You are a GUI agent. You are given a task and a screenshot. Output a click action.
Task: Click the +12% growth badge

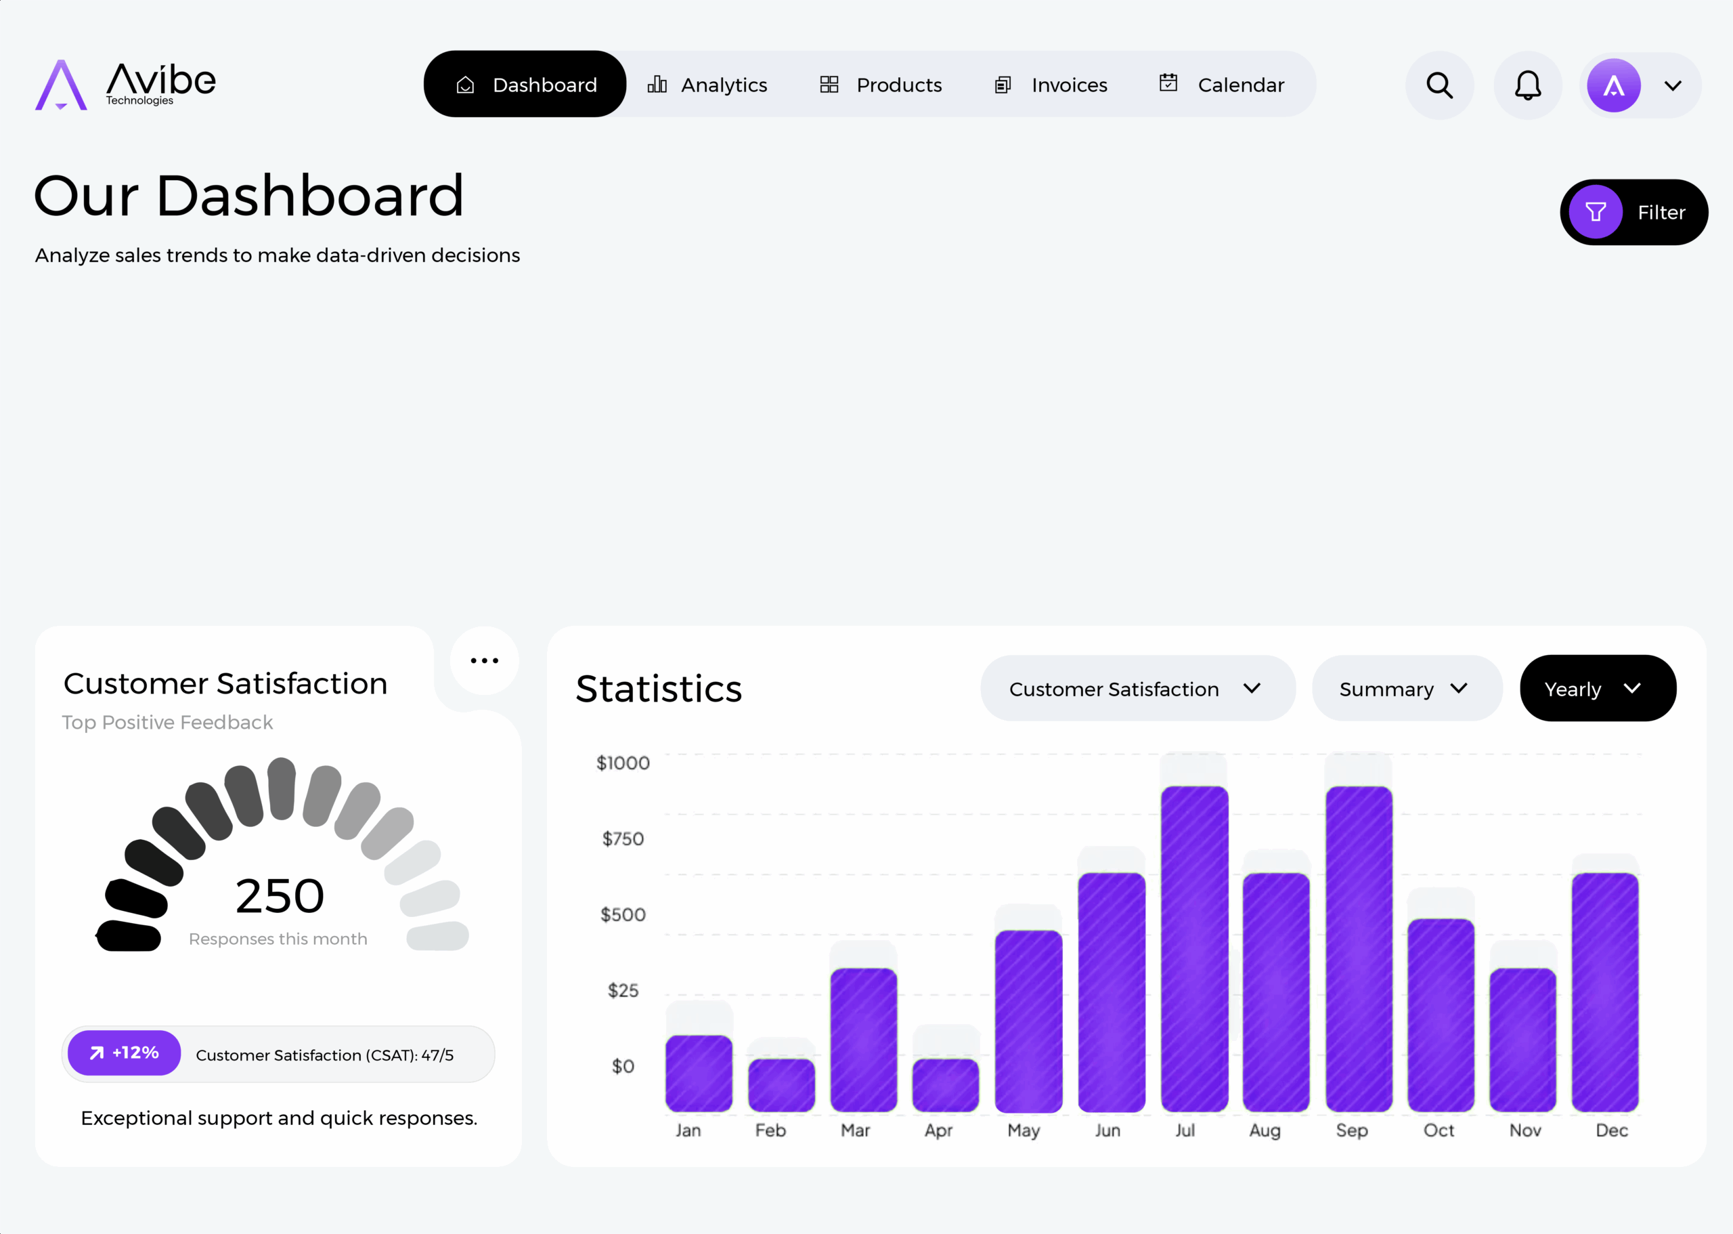coord(125,1052)
